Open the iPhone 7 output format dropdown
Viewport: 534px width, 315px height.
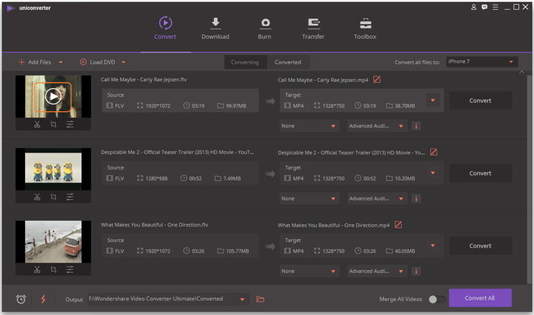tap(482, 62)
